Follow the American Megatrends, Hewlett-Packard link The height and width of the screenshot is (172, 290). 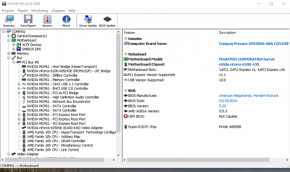point(249,96)
